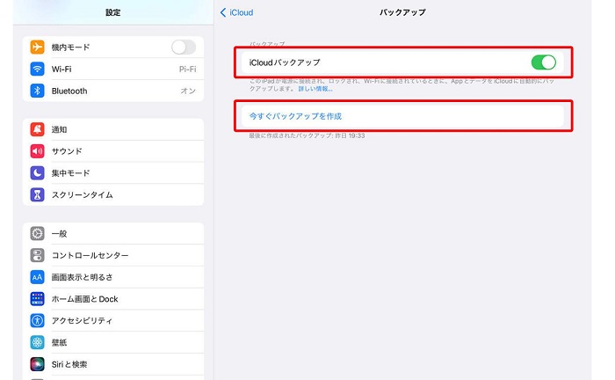615x380 pixels.
Task: Tap the Focus mode moon icon
Action: coord(37,172)
